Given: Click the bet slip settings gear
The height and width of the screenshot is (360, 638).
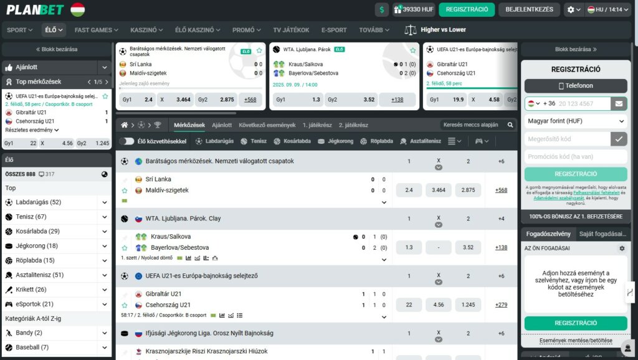Looking at the screenshot, I should [621, 249].
